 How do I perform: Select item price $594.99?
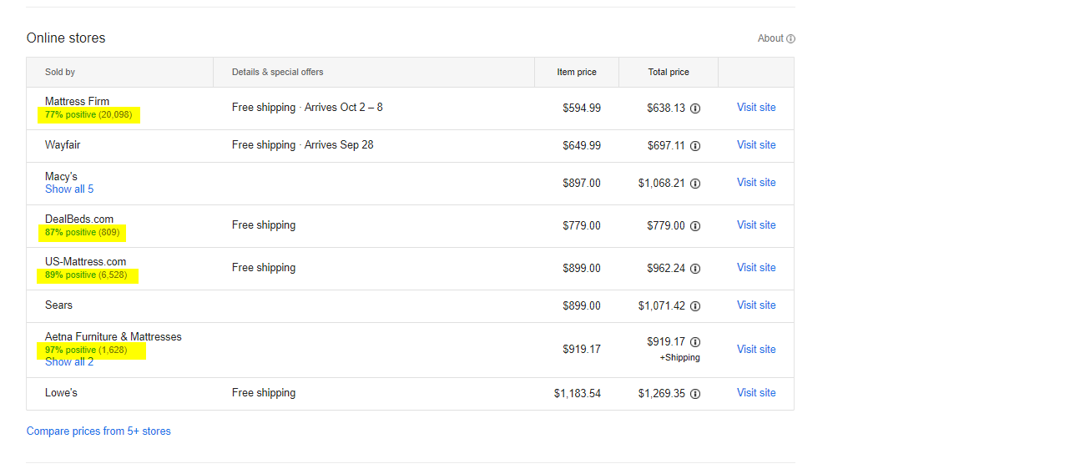coord(582,108)
